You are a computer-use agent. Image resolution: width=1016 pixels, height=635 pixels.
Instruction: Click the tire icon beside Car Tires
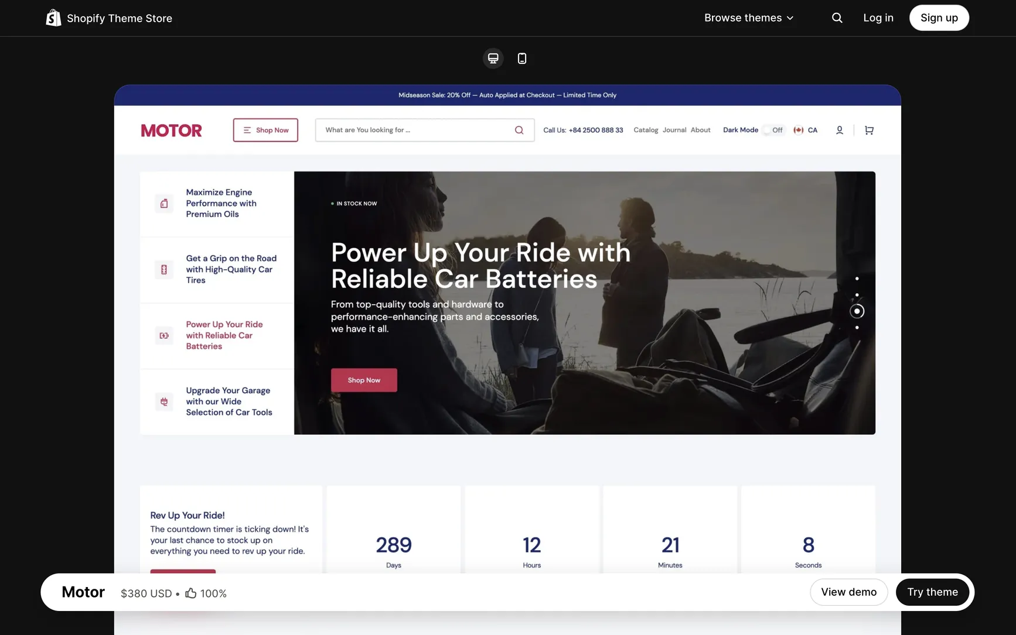point(164,269)
